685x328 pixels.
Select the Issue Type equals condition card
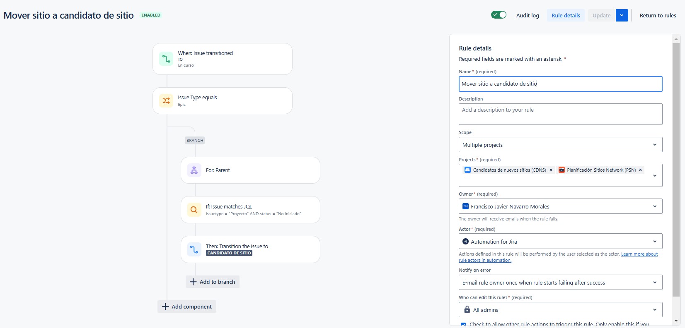tap(223, 101)
